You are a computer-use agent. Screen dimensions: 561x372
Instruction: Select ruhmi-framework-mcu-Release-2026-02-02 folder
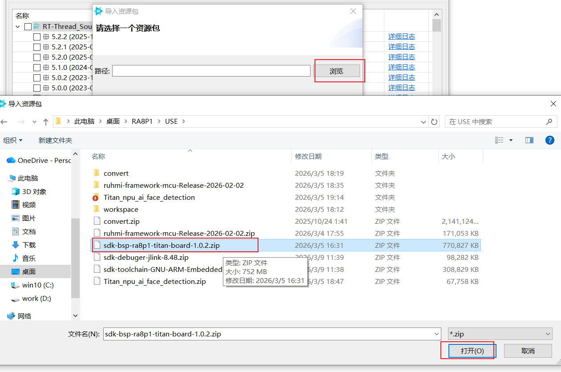174,185
